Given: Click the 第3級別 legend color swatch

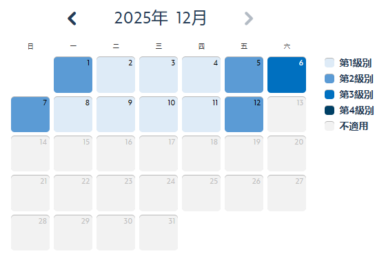Looking at the screenshot, I should tap(329, 94).
